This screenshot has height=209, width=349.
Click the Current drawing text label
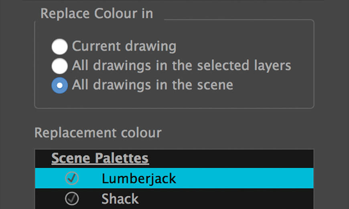click(124, 46)
